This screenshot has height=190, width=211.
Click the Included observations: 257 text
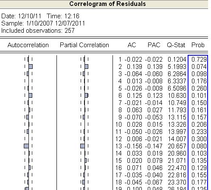(x=38, y=31)
